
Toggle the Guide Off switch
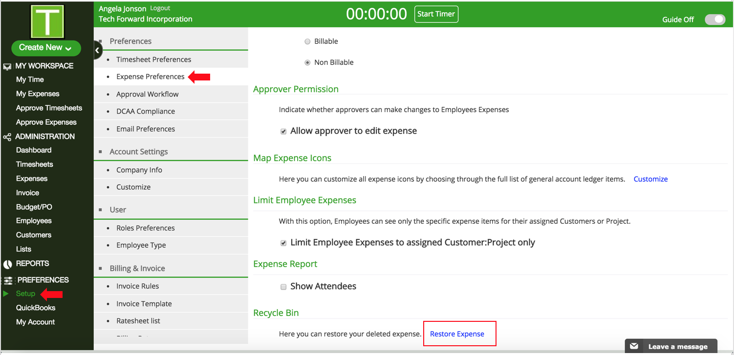(714, 20)
